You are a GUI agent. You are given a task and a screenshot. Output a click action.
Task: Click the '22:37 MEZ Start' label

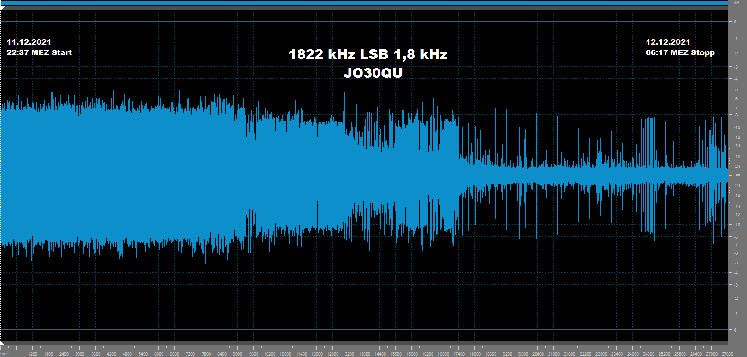(39, 52)
